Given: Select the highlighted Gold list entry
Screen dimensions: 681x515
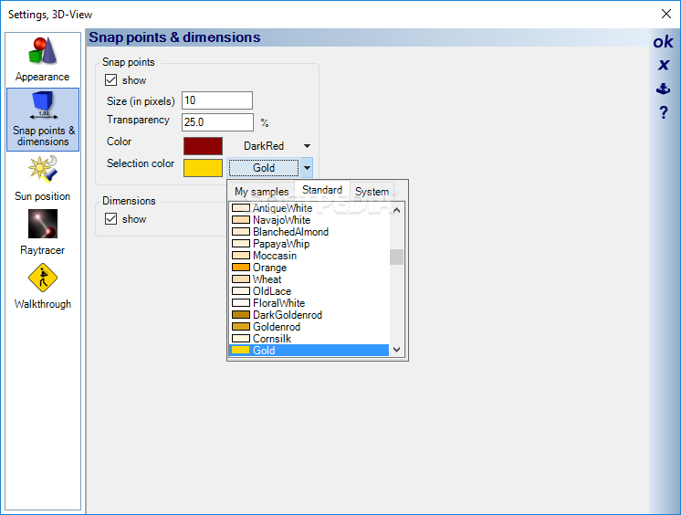Looking at the screenshot, I should (x=309, y=351).
